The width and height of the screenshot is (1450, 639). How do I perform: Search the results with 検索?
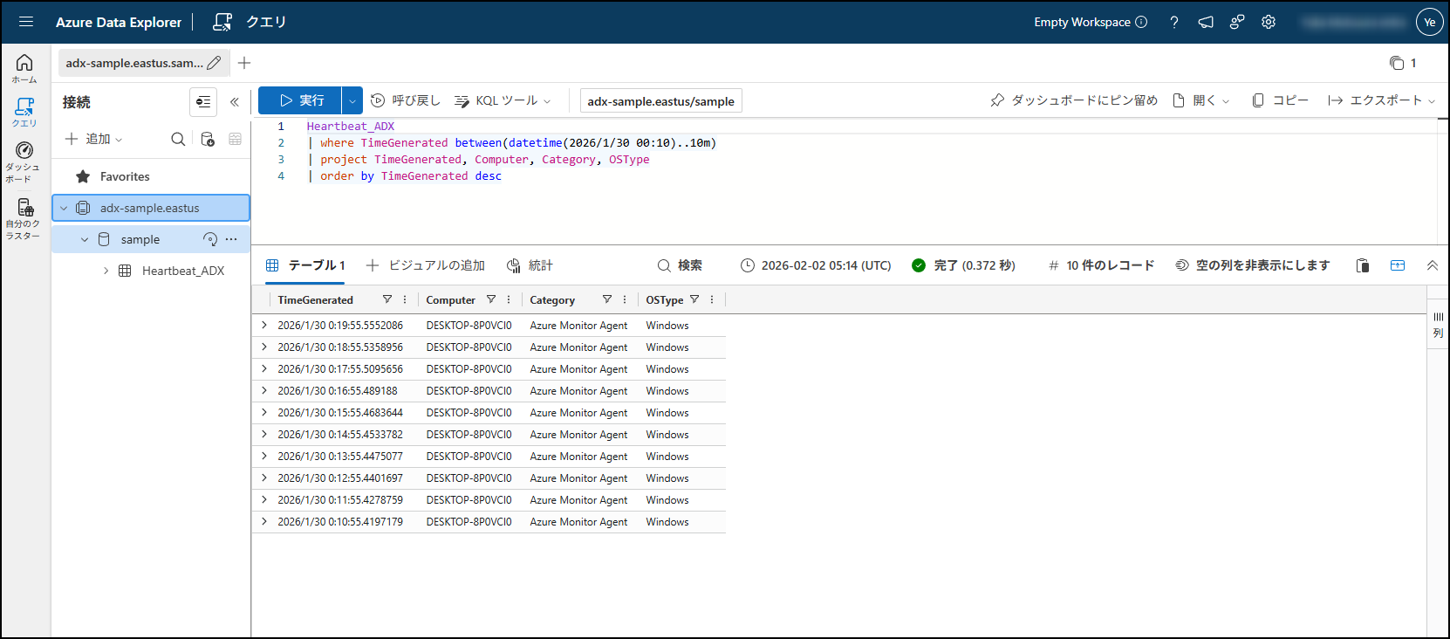680,265
